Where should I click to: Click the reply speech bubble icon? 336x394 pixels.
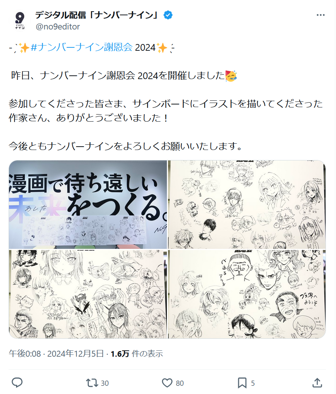coord(17,383)
